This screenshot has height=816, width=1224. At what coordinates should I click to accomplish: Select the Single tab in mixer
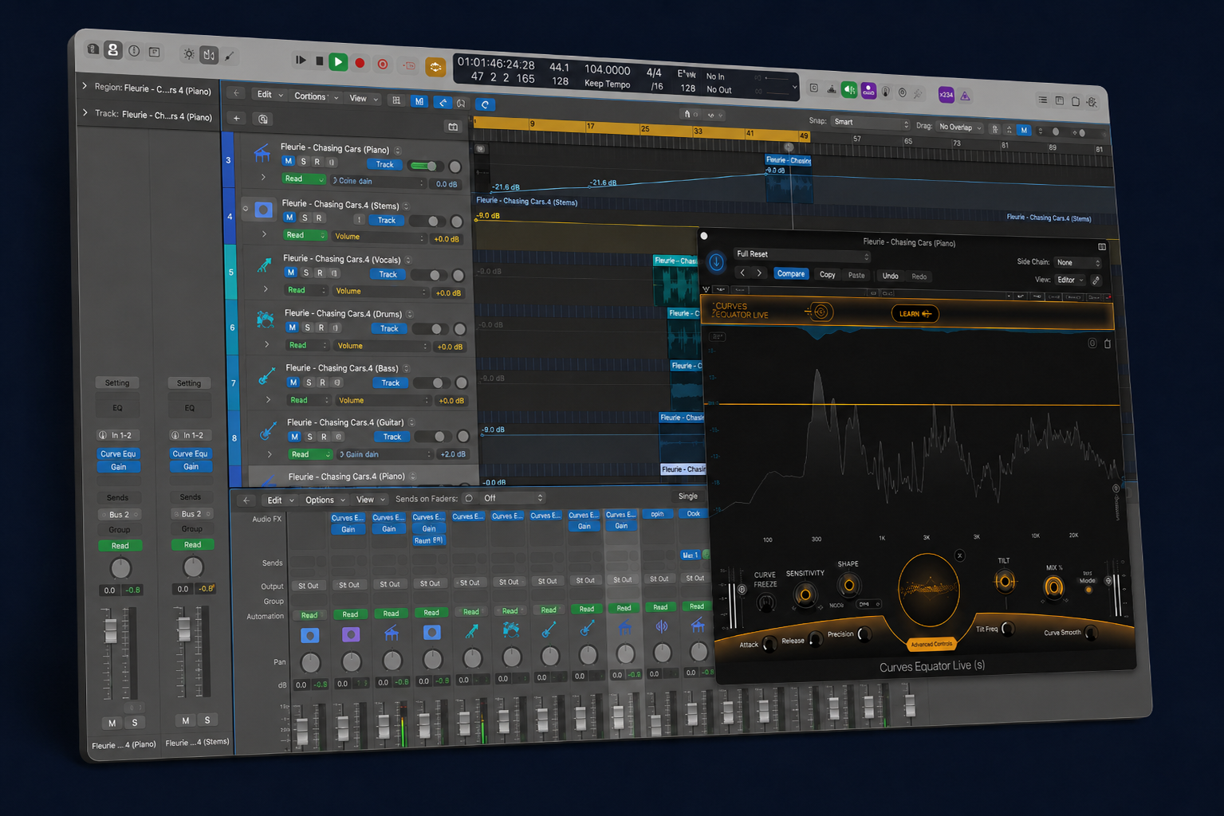point(687,496)
